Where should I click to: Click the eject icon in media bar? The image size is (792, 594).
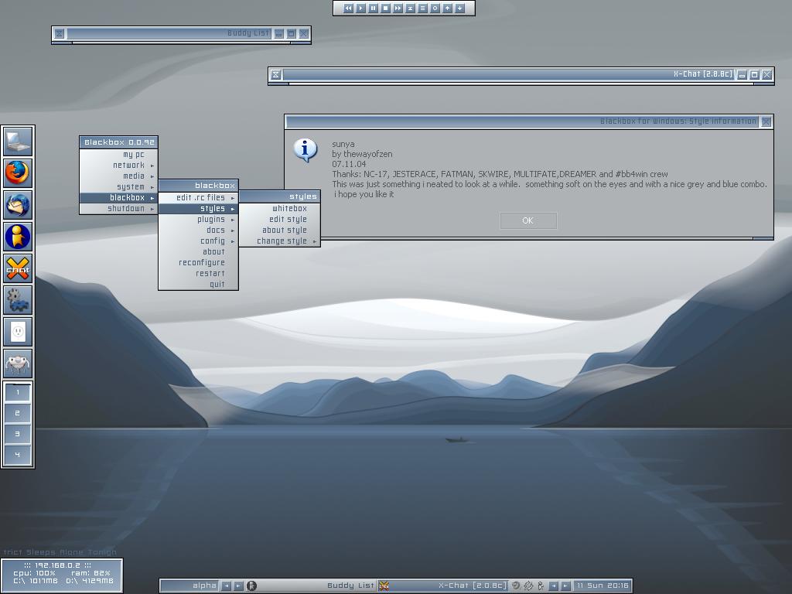pyautogui.click(x=410, y=8)
